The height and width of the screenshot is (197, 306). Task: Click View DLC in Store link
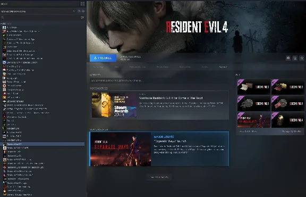[248, 132]
